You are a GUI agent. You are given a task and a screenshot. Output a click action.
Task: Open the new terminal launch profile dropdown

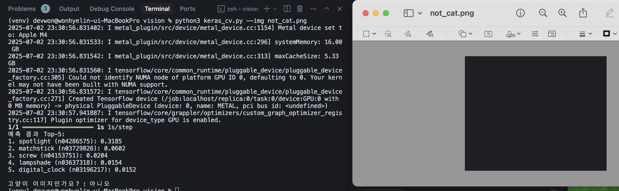[275, 9]
